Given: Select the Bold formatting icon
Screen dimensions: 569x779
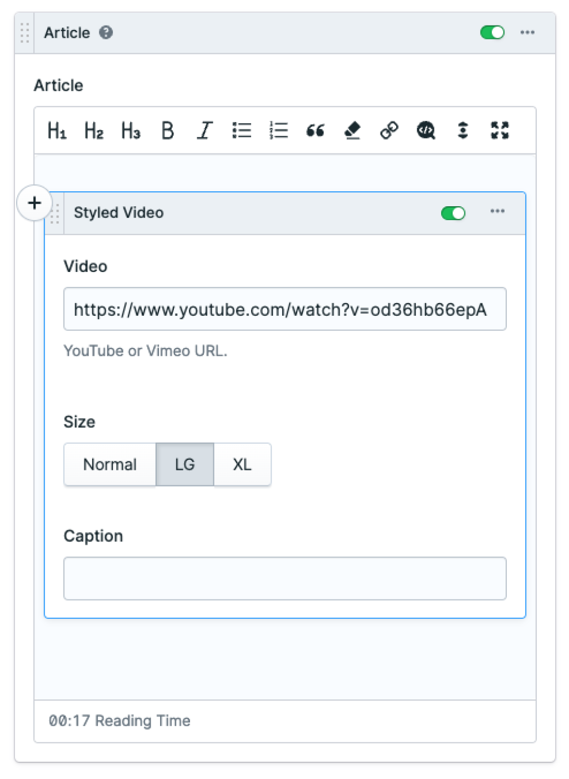Looking at the screenshot, I should pos(167,130).
